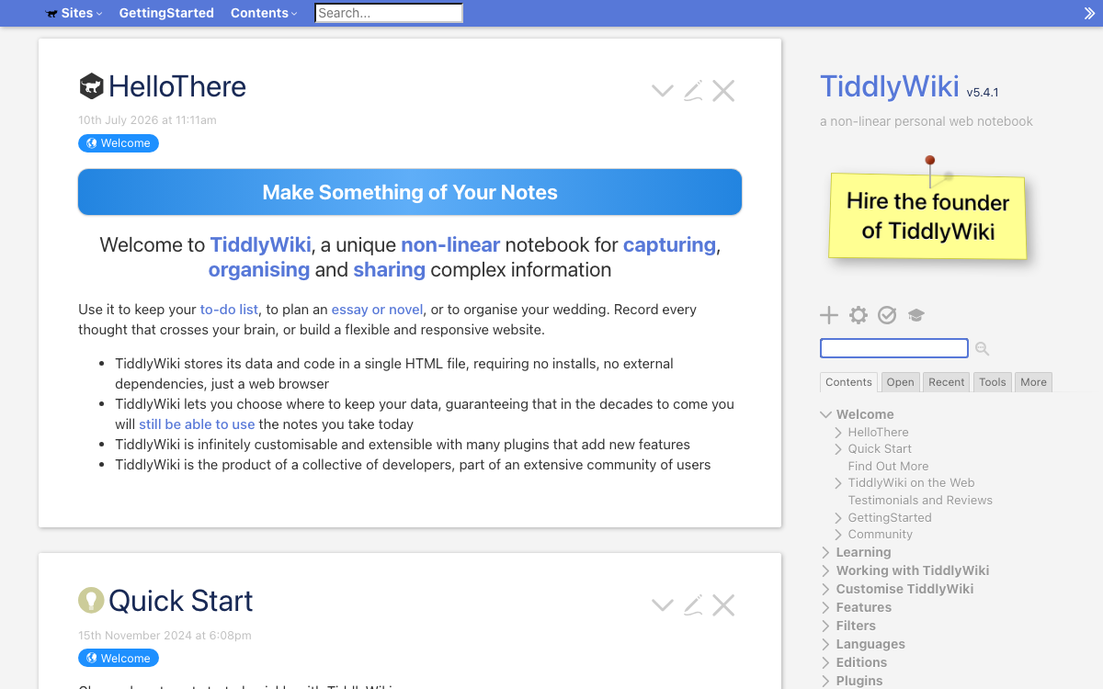
Task: Open Find Out More in contents list
Action: click(x=888, y=466)
